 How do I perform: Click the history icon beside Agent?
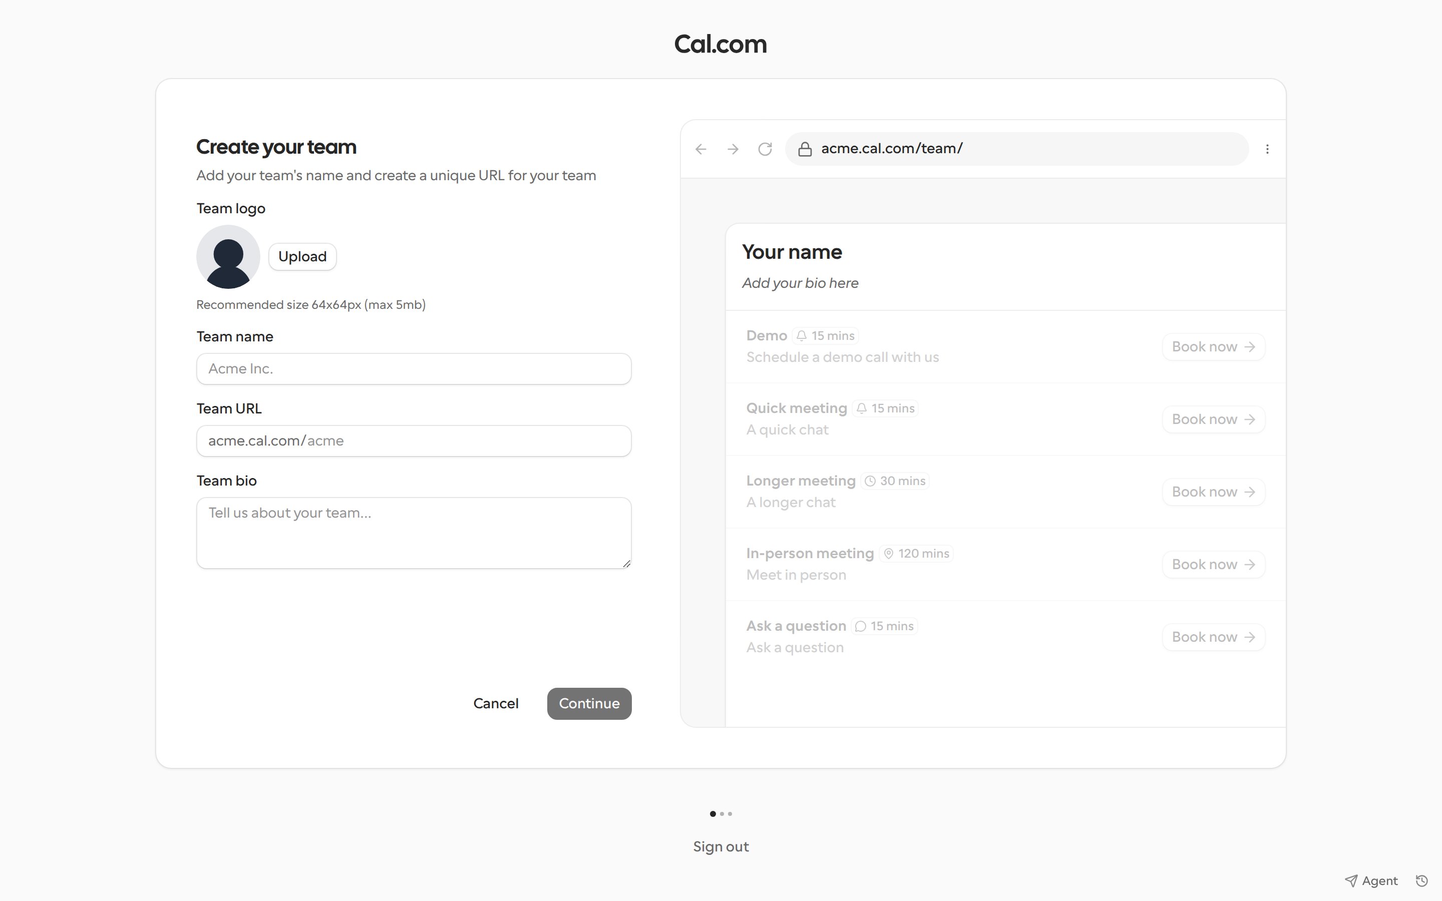click(1422, 881)
